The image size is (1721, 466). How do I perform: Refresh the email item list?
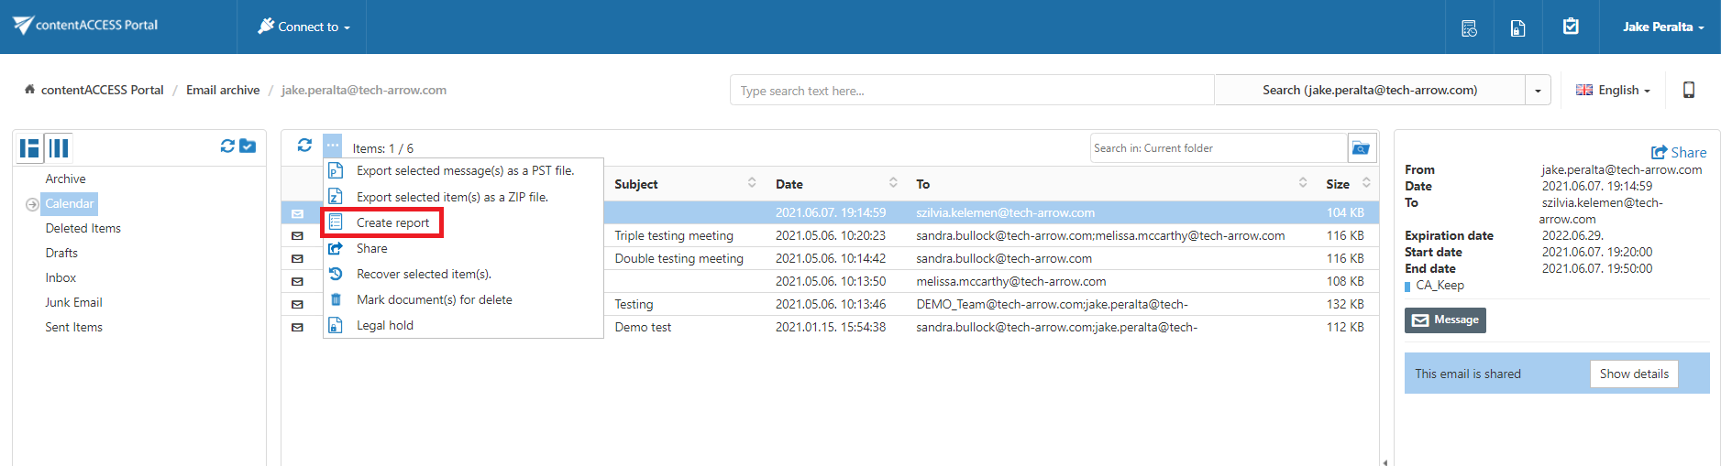pos(304,146)
